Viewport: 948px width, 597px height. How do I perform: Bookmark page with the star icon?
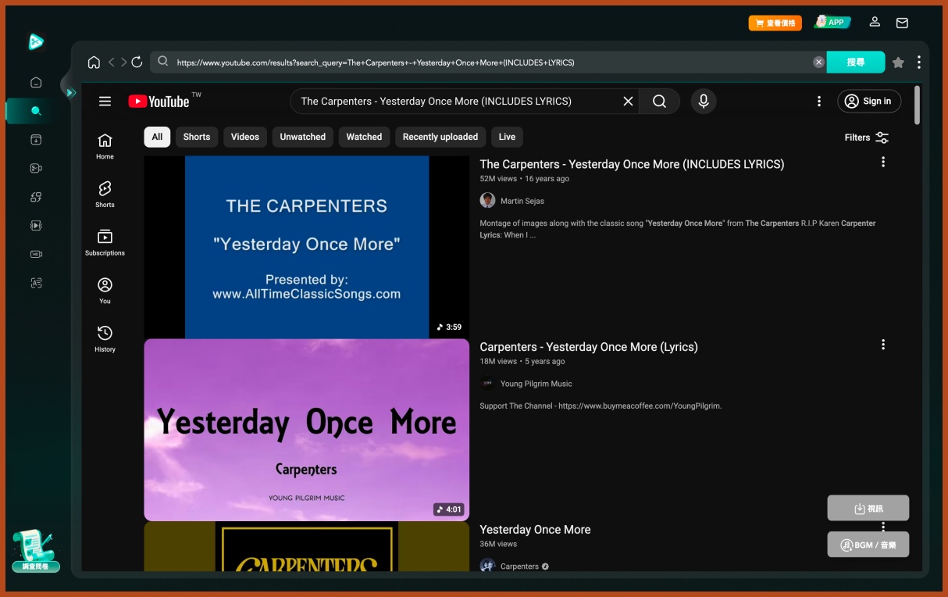[898, 63]
